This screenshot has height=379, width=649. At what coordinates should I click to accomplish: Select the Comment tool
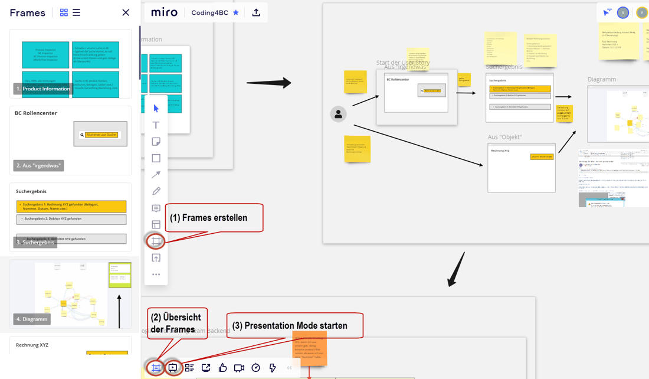pos(156,208)
